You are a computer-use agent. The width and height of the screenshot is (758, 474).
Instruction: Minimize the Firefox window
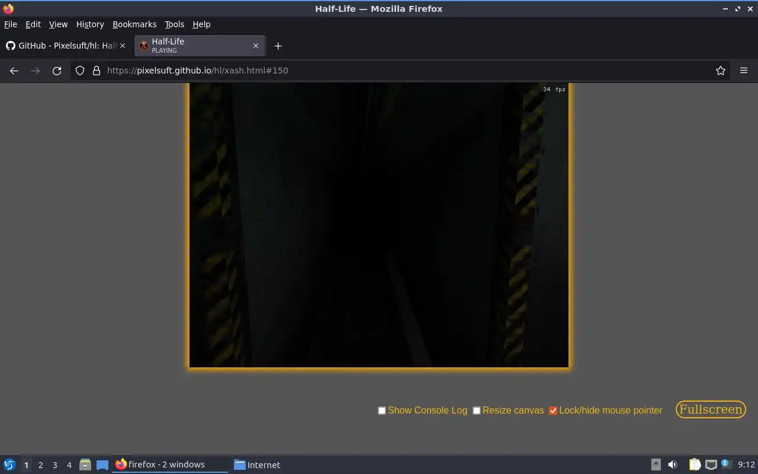click(x=725, y=9)
